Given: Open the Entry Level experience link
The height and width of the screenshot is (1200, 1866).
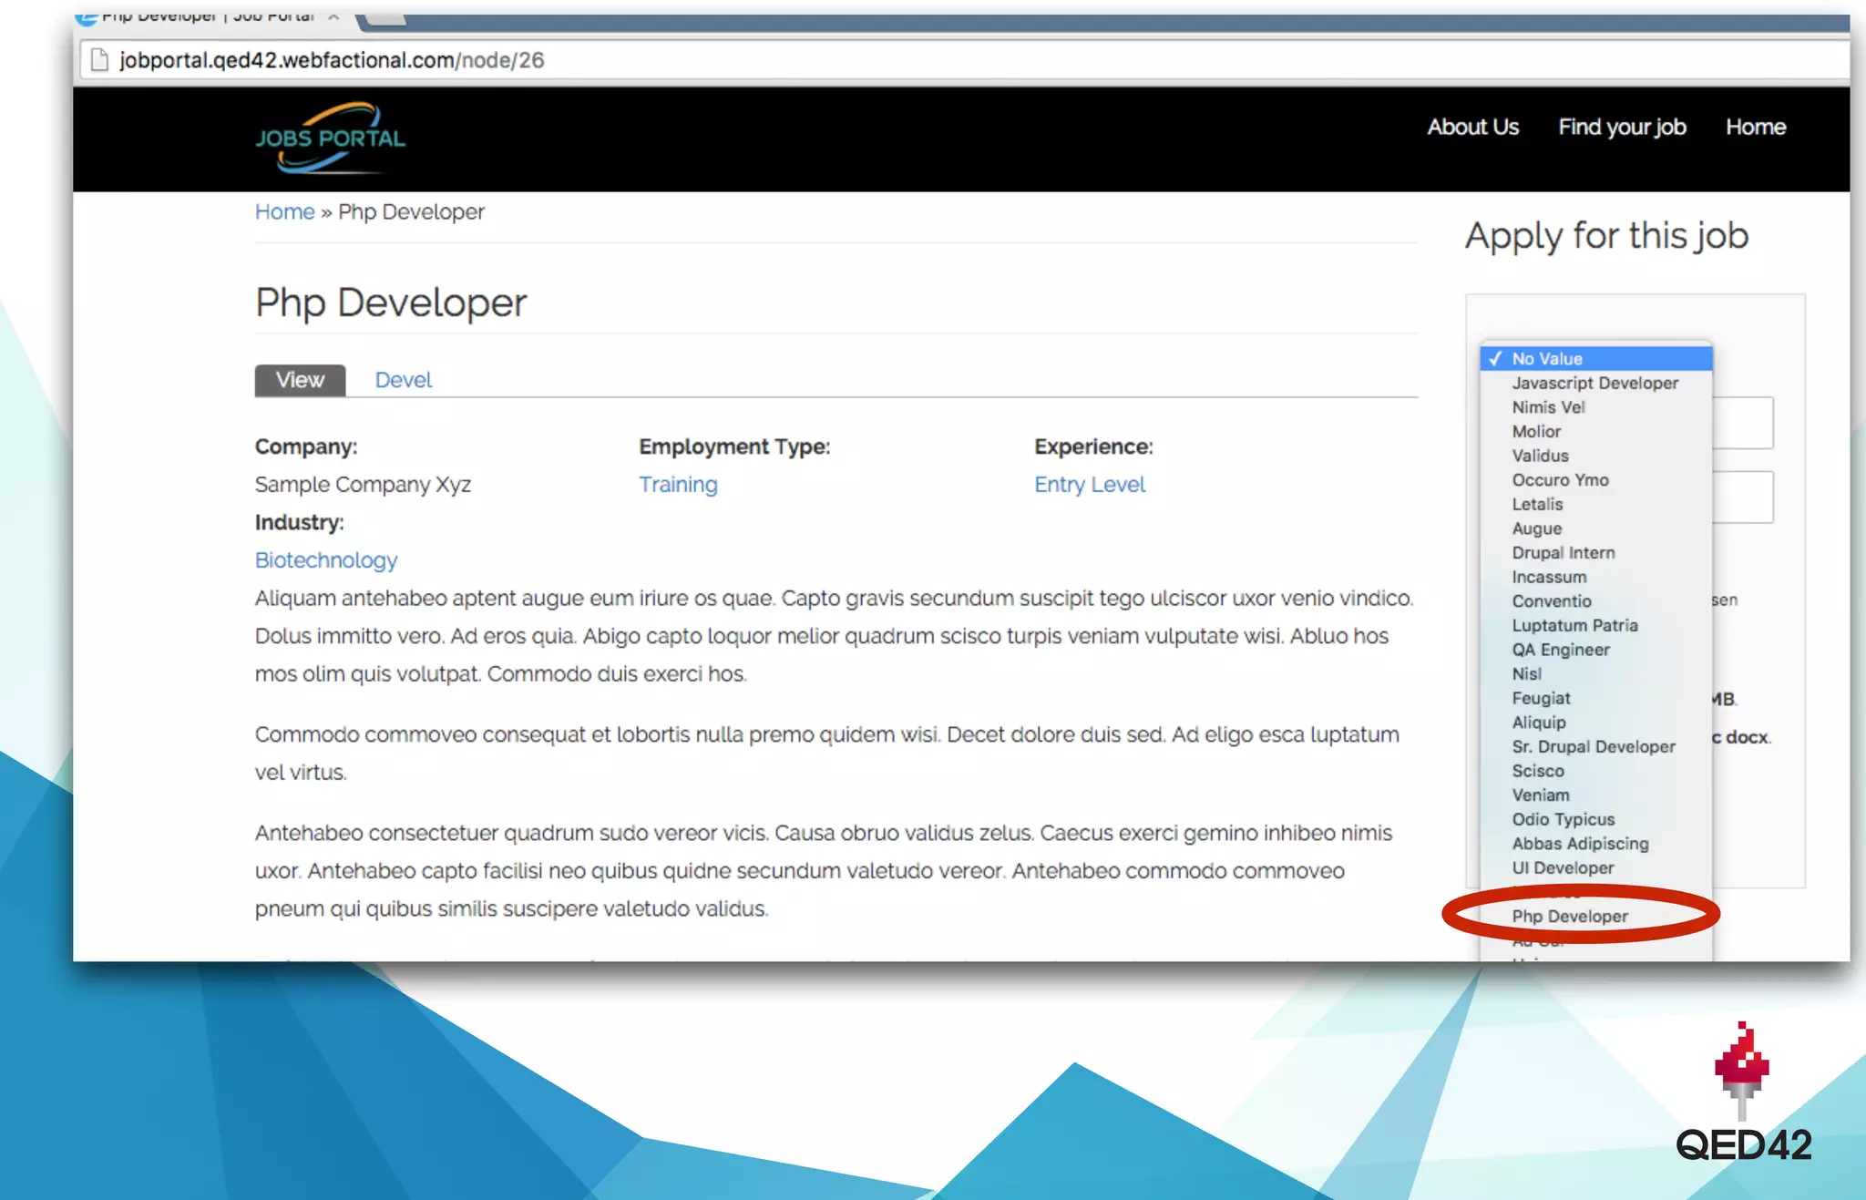Looking at the screenshot, I should (1089, 485).
